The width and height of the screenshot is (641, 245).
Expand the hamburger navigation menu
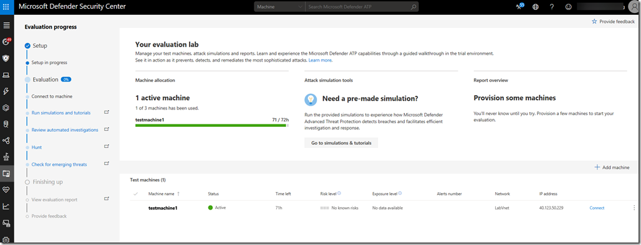click(6, 25)
